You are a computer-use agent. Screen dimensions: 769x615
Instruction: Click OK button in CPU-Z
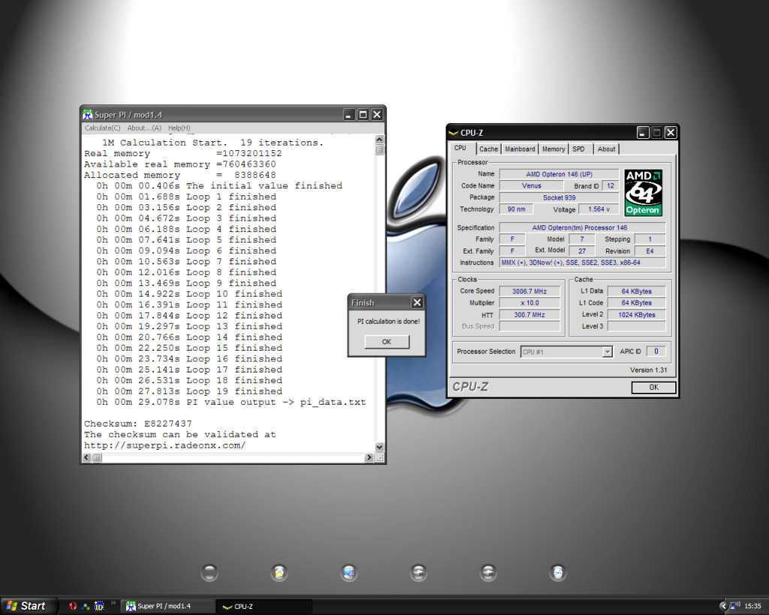[x=654, y=387]
